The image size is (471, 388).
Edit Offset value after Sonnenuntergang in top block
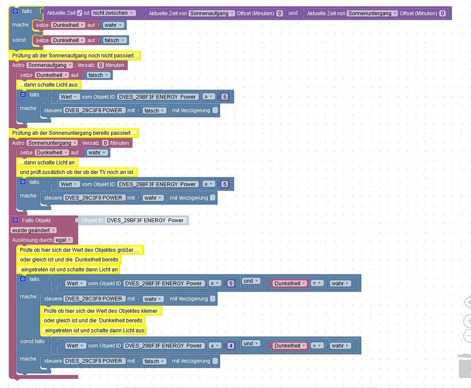pyautogui.click(x=442, y=13)
